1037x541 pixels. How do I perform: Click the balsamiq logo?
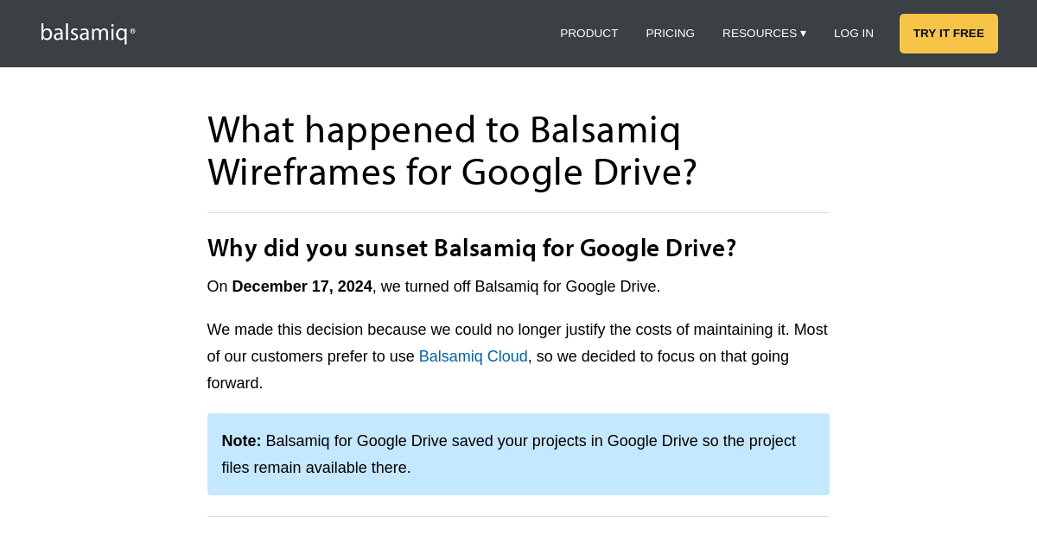pyautogui.click(x=83, y=33)
